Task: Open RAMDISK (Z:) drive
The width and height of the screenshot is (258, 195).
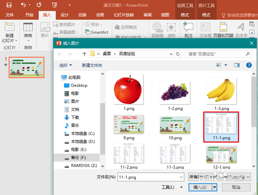Action: 81,166
